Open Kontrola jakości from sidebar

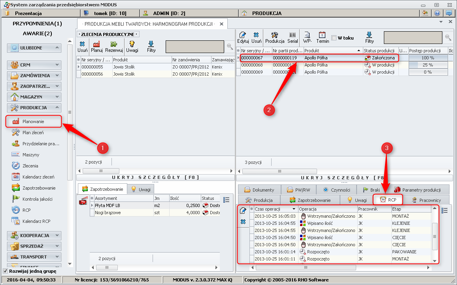37,199
